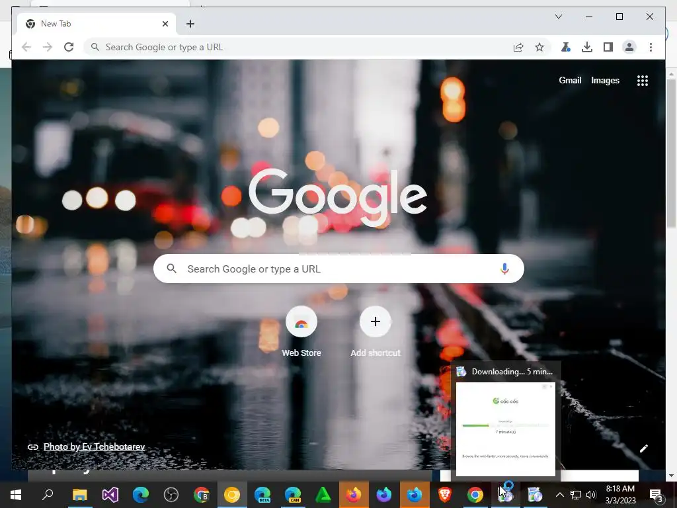Open Images link

coord(605,80)
